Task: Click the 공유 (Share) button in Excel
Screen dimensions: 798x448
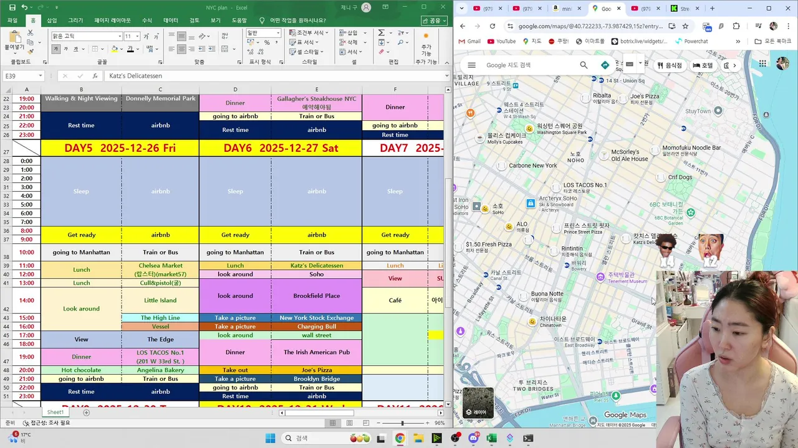Action: [435, 21]
